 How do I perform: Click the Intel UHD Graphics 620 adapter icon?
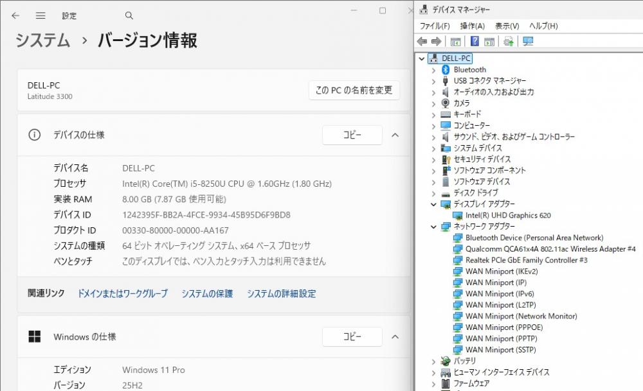coord(458,215)
